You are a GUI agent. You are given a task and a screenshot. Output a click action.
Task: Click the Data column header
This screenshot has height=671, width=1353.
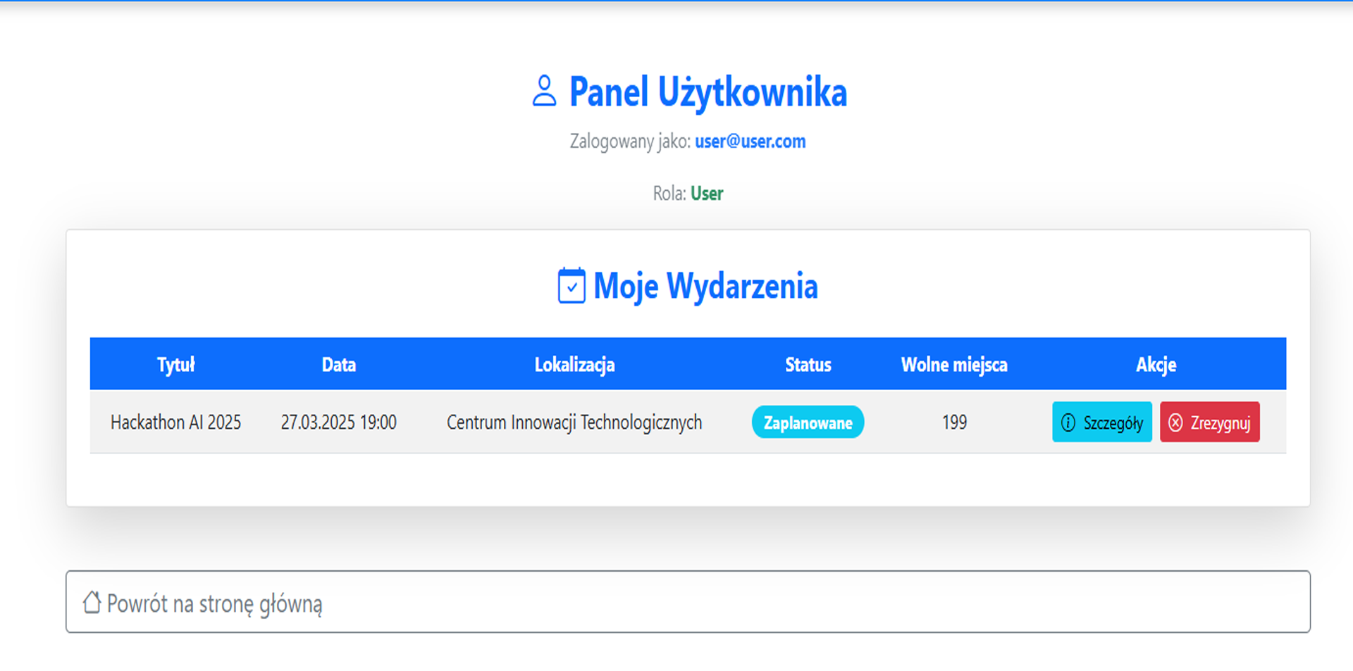[x=339, y=365]
